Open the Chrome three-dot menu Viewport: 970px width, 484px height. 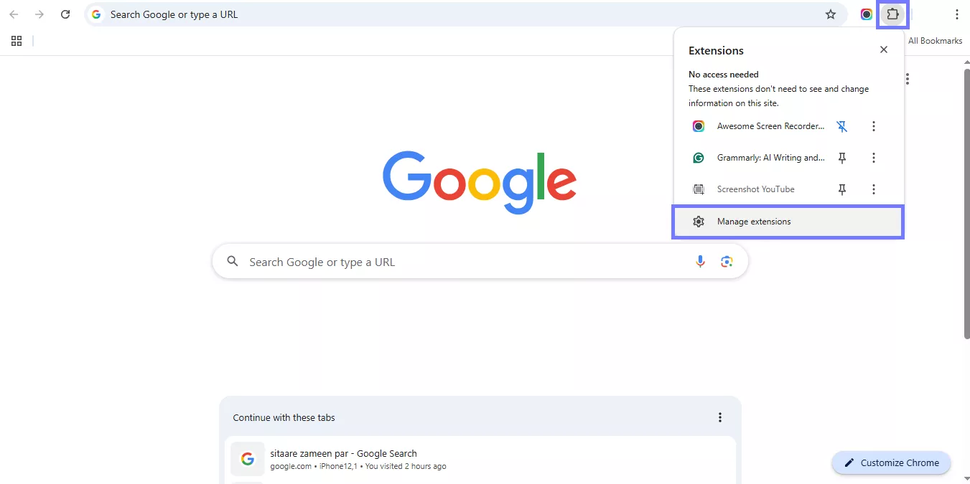[957, 14]
